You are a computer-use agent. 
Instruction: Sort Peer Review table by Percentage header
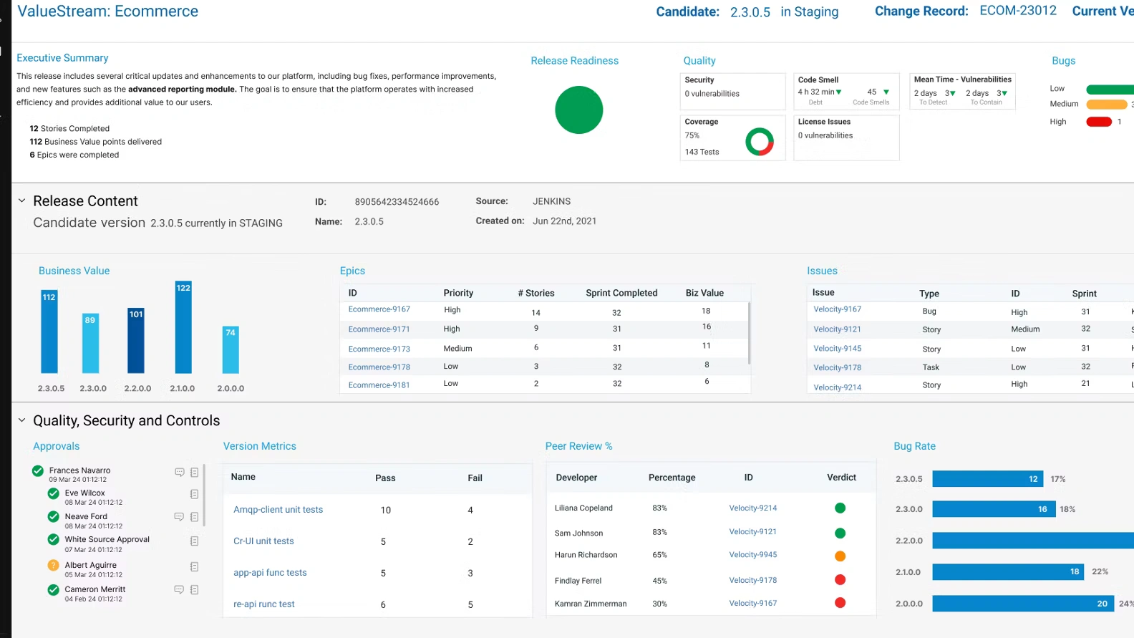pyautogui.click(x=672, y=478)
